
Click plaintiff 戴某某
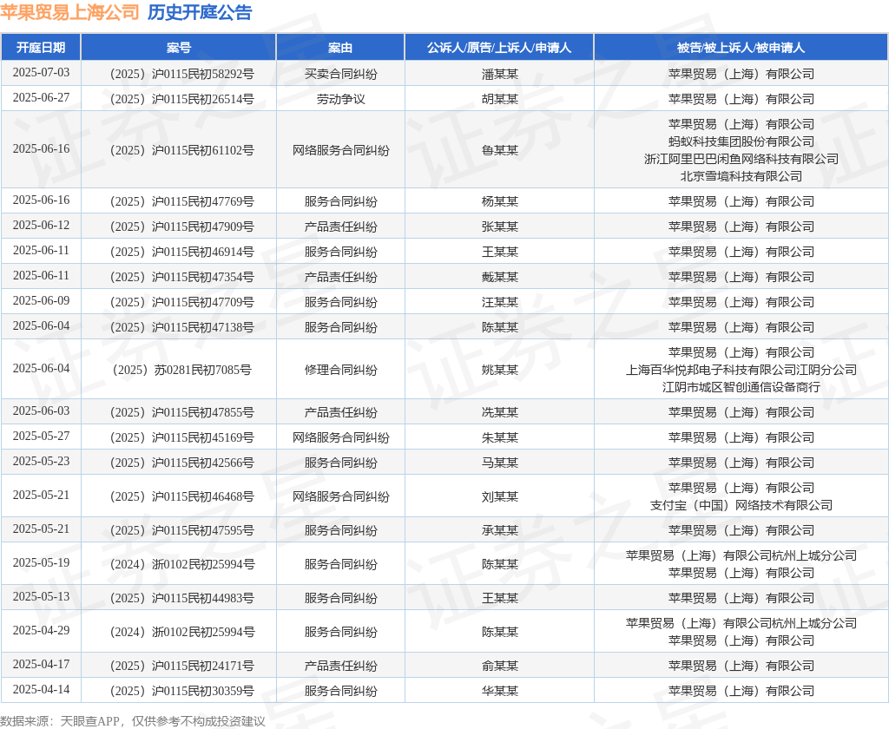[499, 277]
